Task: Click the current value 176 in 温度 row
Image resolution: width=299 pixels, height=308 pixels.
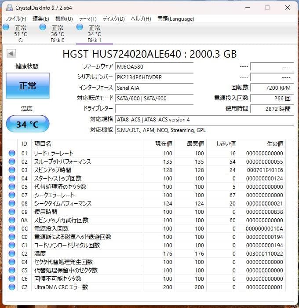Action: coord(168,253)
